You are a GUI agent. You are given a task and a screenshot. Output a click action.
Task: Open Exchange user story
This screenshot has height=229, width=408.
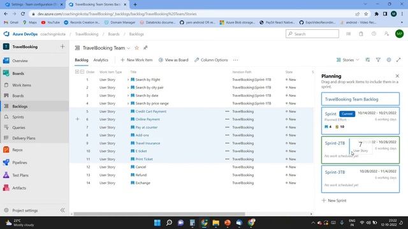(x=143, y=183)
